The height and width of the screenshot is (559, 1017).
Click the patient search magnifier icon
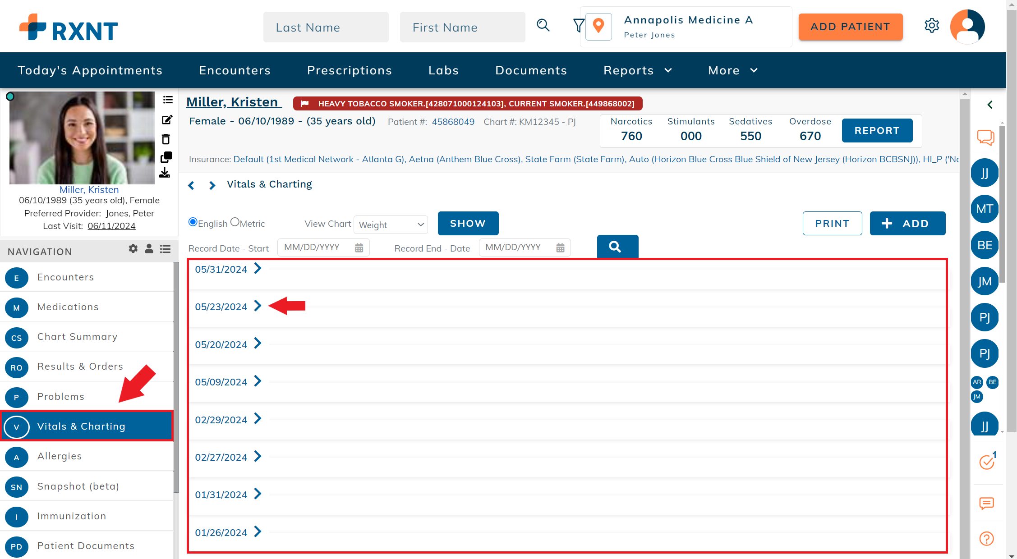coord(543,26)
